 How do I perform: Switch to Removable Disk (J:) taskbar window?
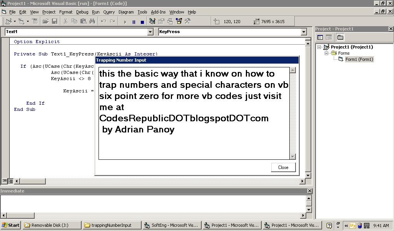(x=52, y=225)
